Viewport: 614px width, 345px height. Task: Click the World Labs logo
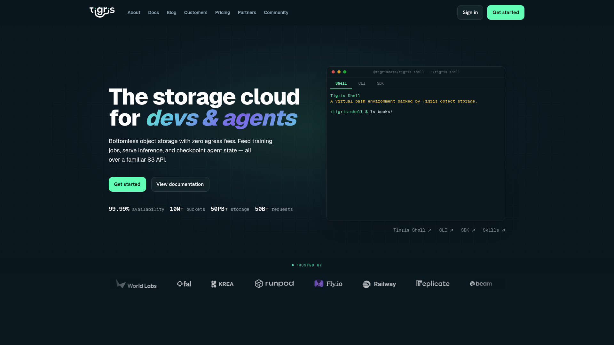point(136,284)
